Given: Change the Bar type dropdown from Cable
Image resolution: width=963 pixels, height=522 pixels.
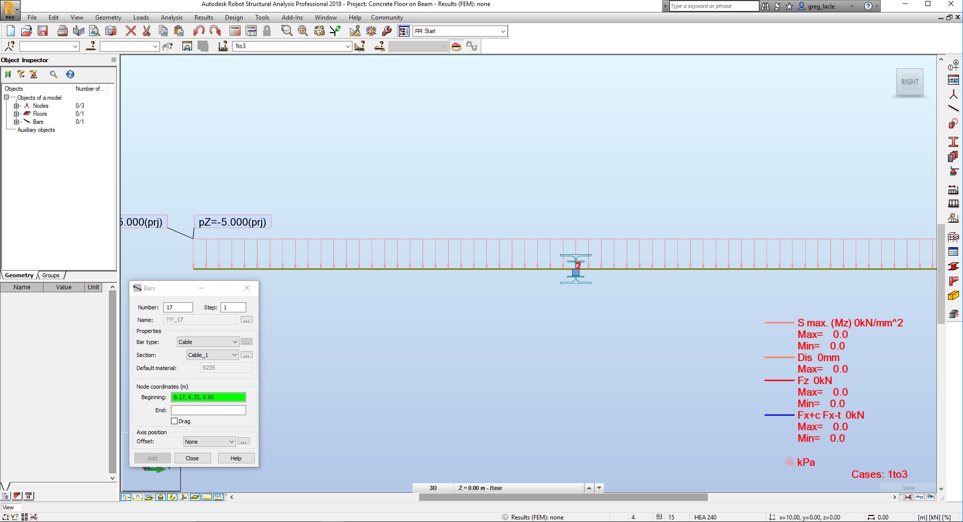Looking at the screenshot, I should coord(207,341).
